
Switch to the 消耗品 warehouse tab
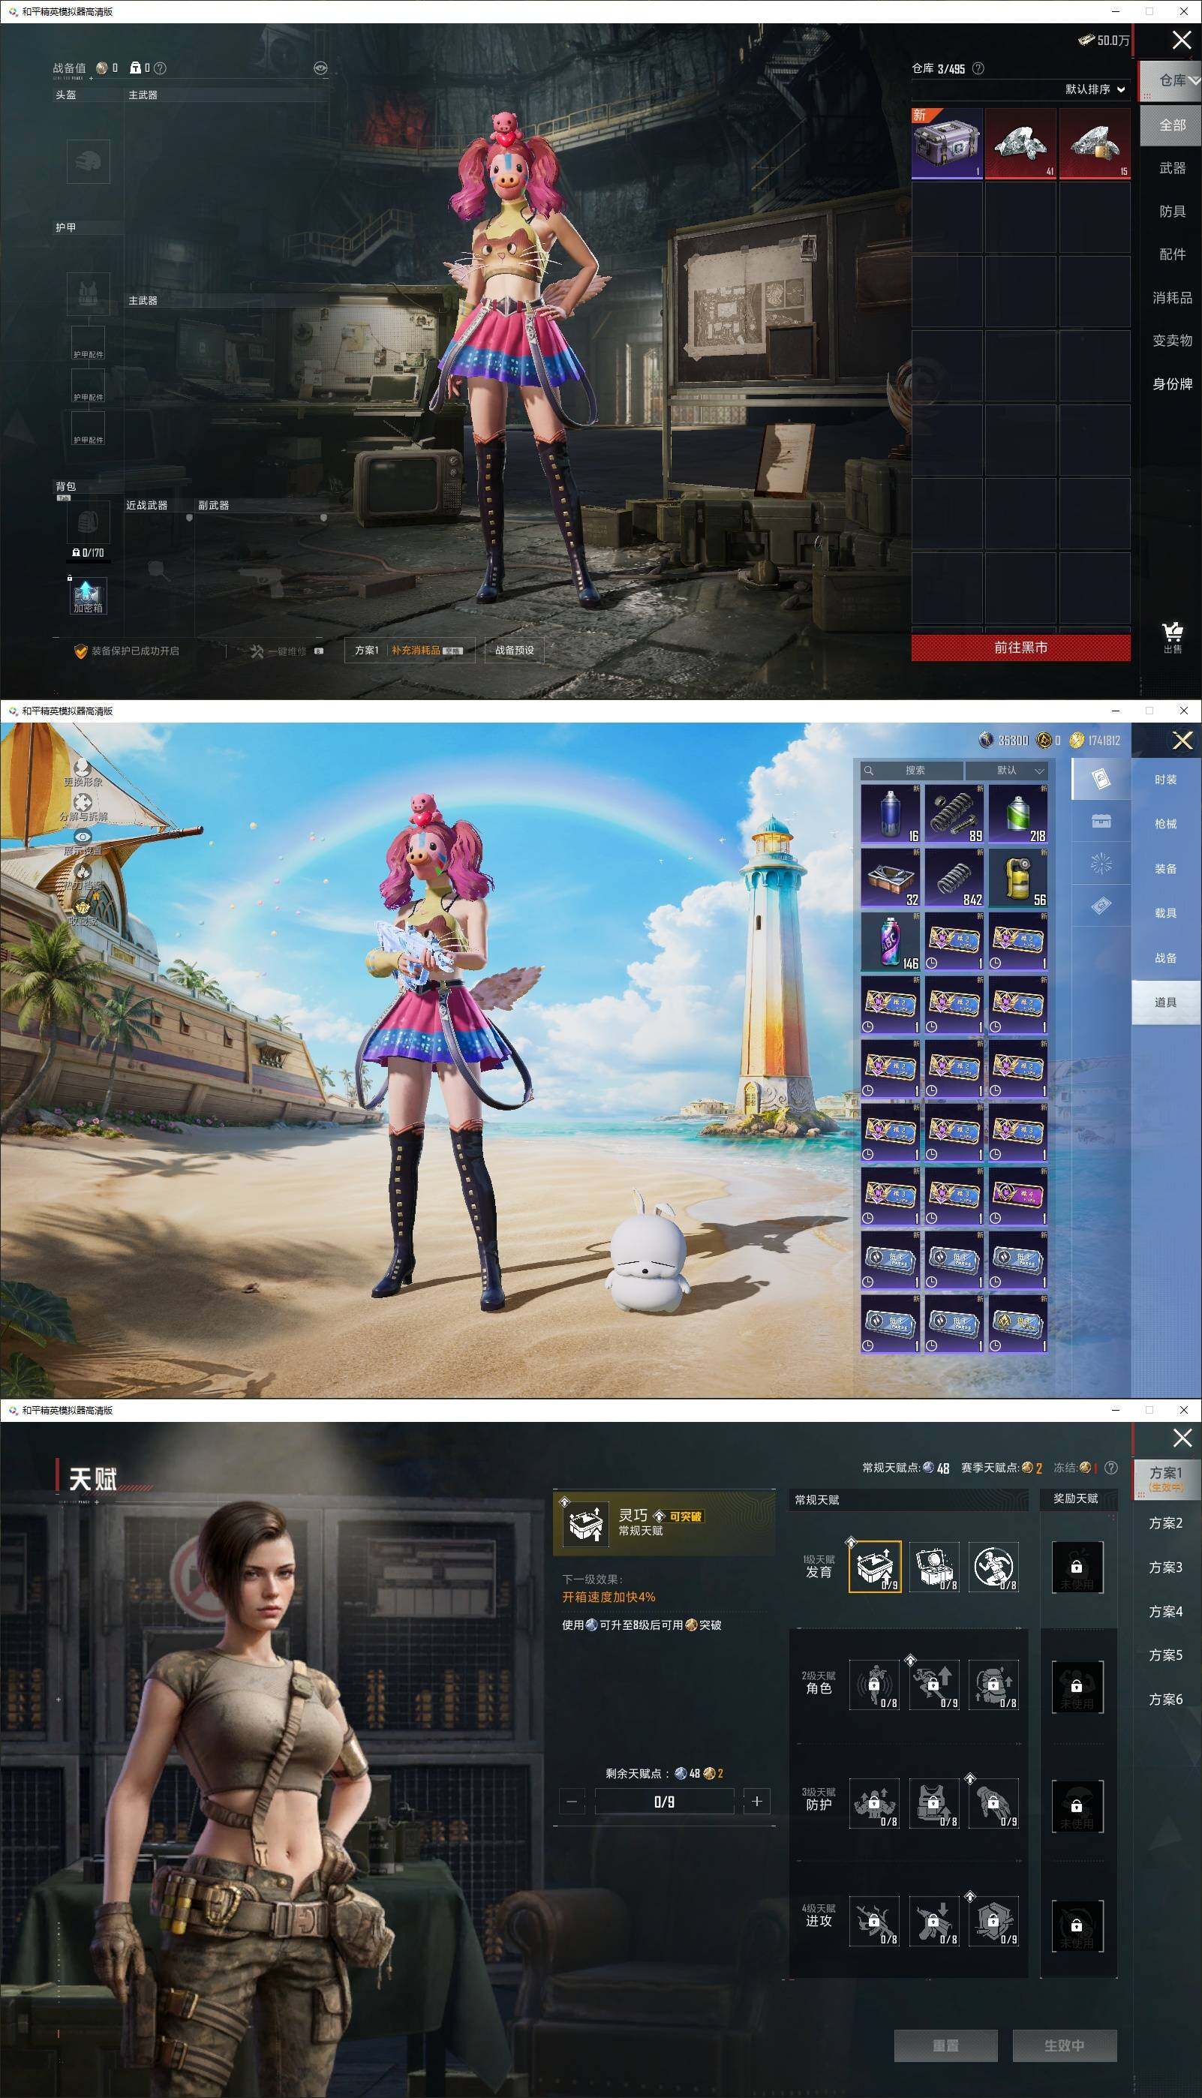point(1171,297)
